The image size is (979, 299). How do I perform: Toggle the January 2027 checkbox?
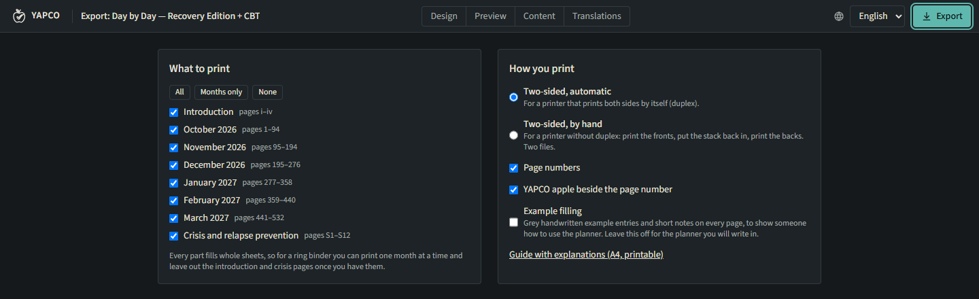[173, 183]
